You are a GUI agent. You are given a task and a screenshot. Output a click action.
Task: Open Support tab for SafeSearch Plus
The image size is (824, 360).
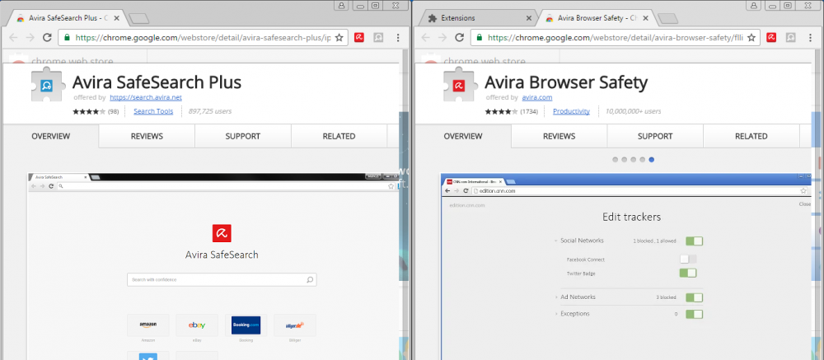click(x=243, y=136)
